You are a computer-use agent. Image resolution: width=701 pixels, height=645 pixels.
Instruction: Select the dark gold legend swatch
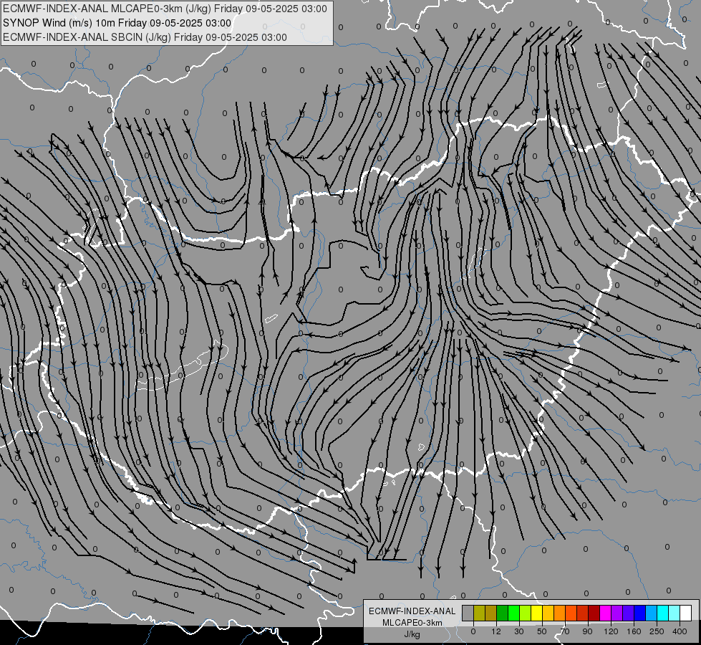point(491,613)
